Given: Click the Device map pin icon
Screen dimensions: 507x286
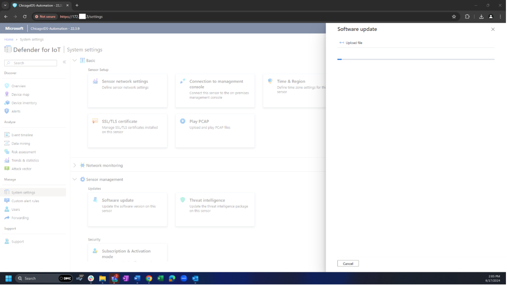Looking at the screenshot, I should click(7, 94).
